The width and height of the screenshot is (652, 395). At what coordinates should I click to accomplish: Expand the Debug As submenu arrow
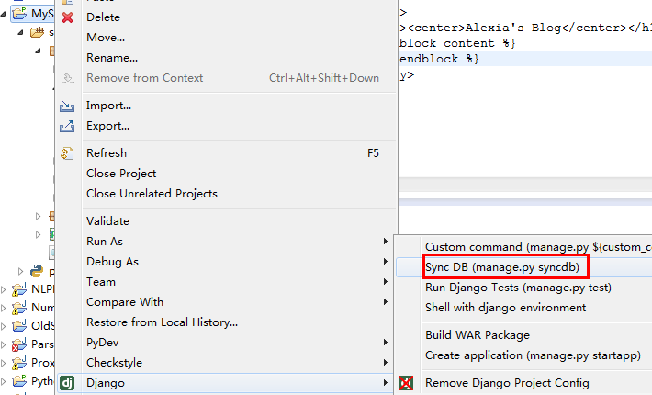pos(384,262)
